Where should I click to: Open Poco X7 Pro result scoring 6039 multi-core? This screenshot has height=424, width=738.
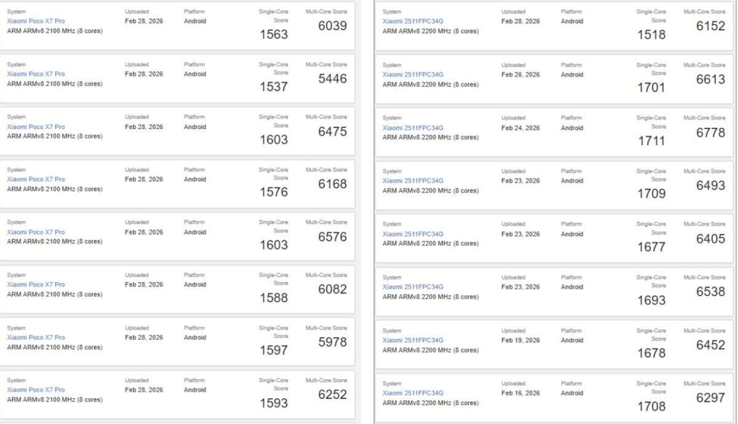36,21
